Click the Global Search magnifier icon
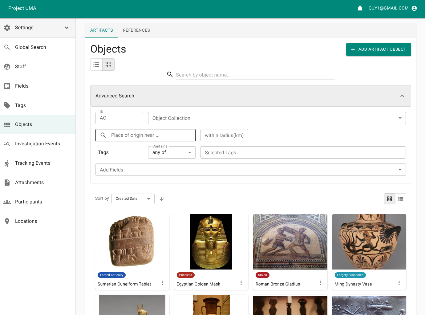 tap(7, 47)
